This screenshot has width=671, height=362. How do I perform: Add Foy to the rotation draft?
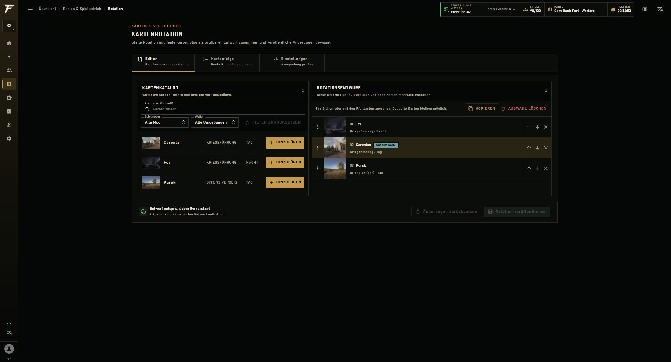(285, 163)
